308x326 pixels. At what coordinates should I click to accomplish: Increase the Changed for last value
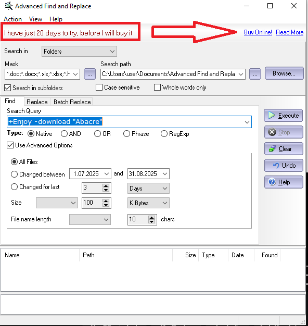coord(106,186)
